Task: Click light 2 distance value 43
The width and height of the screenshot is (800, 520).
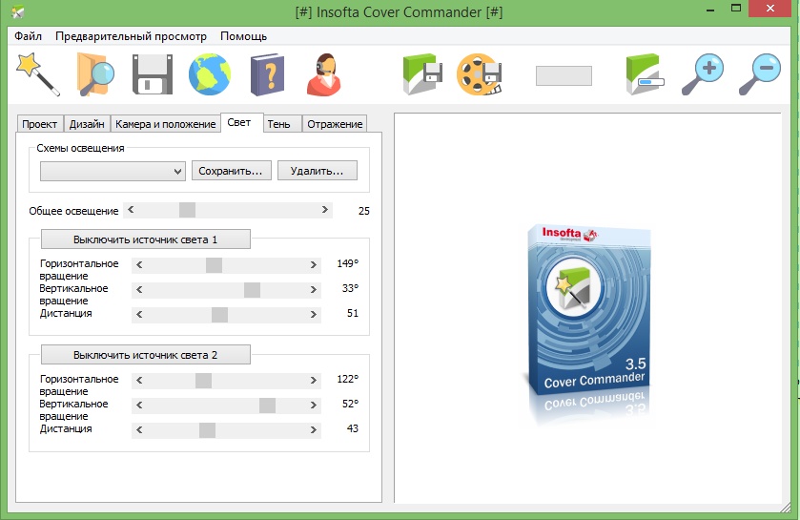Action: [353, 428]
